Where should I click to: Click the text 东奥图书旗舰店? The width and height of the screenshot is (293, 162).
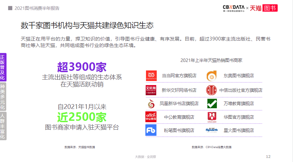coord(239,76)
